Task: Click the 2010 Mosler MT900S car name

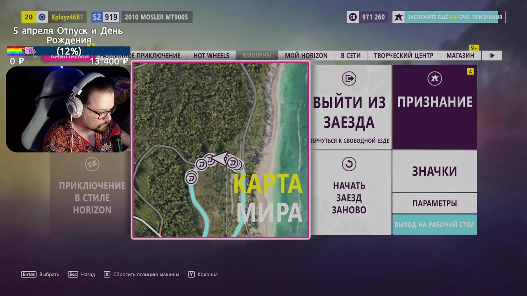Action: [x=156, y=17]
